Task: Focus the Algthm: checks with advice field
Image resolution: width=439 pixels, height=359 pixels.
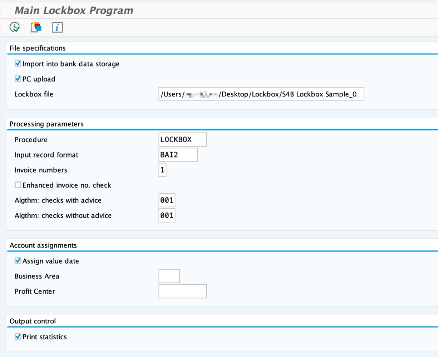Action: click(167, 200)
